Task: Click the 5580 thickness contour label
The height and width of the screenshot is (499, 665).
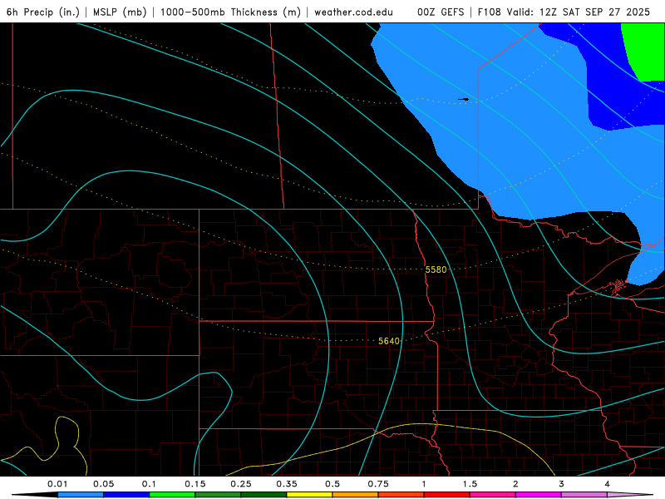Action: coord(436,269)
